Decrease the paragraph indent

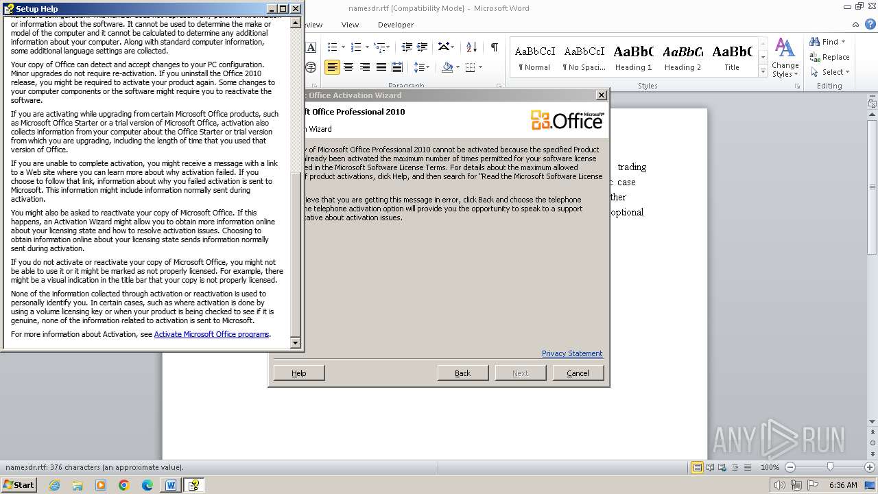[407, 47]
